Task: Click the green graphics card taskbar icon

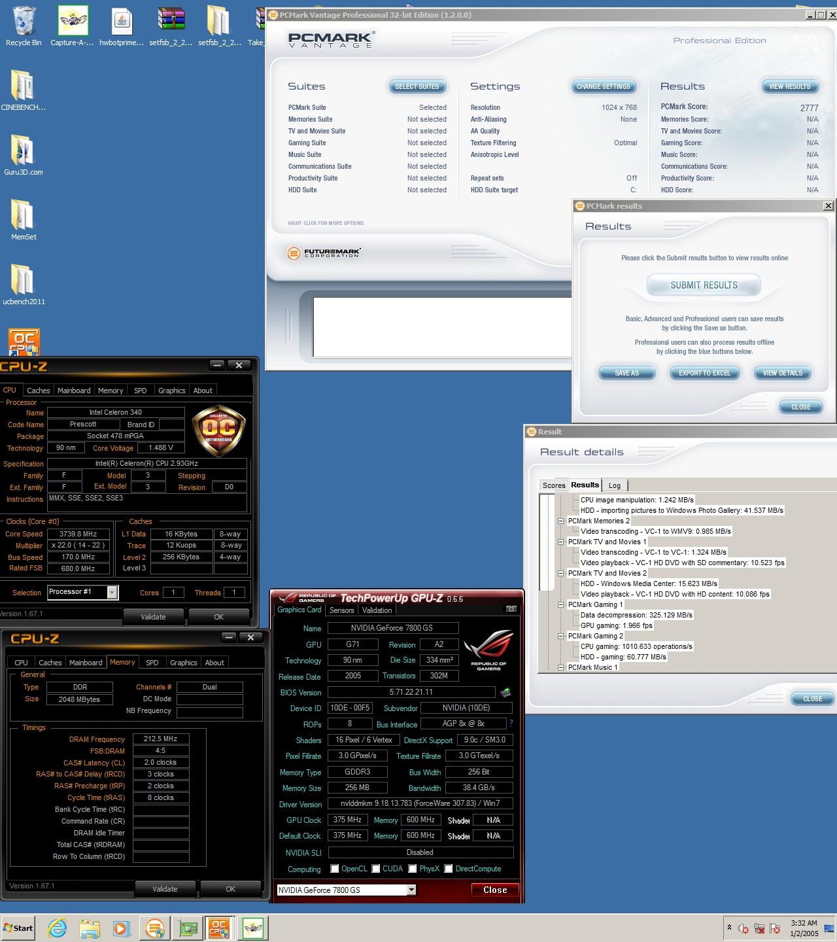Action: point(188,928)
